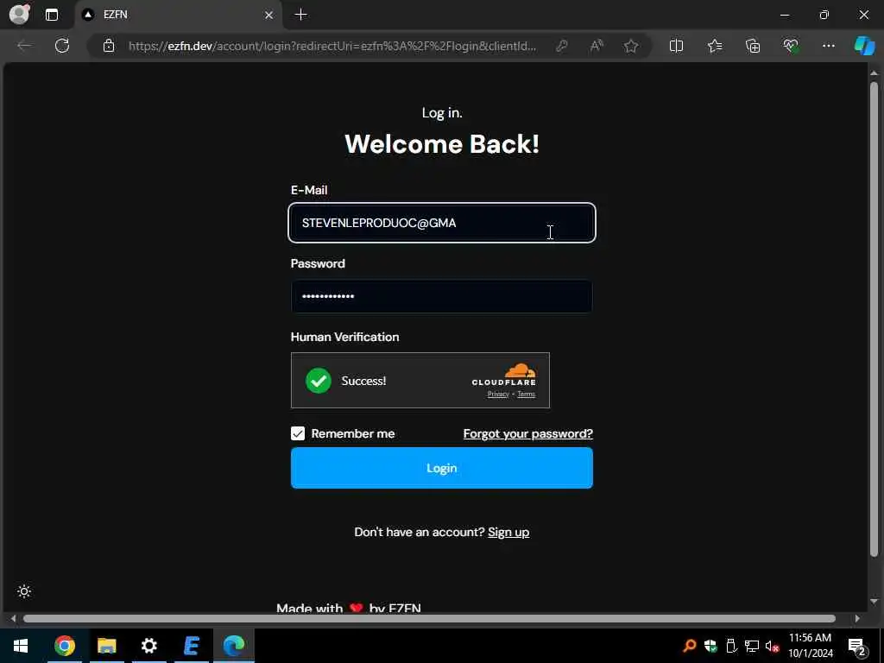The height and width of the screenshot is (663, 884).
Task: Open the Windows Start menu
Action: tap(21, 646)
